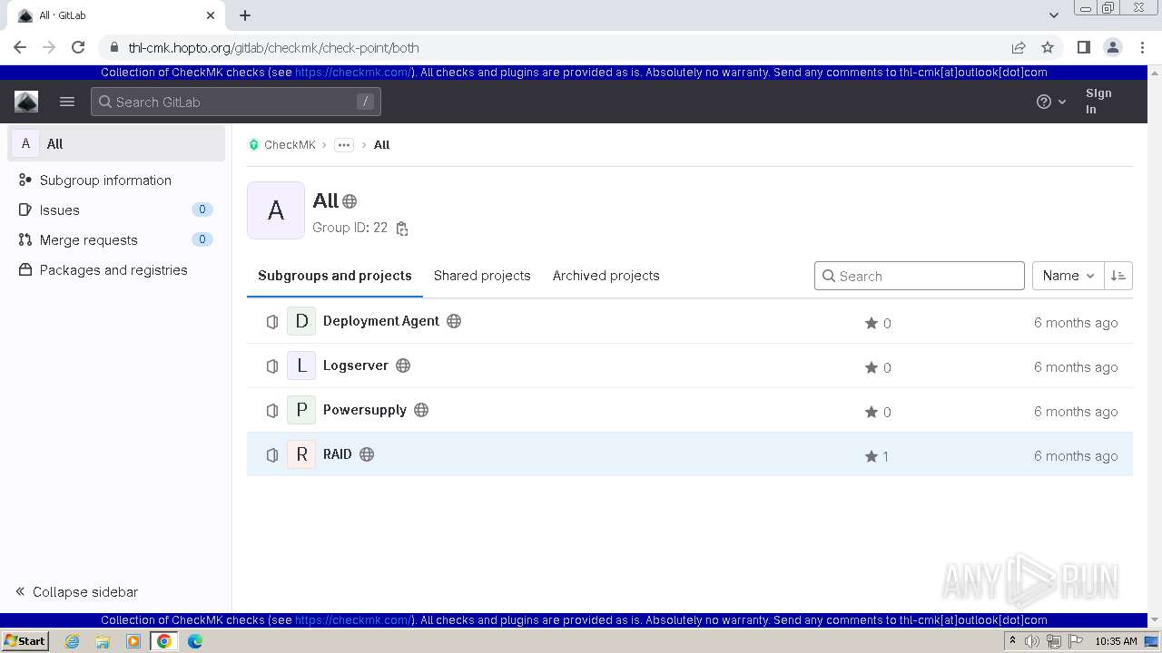Open Subgroup information in the sidebar
1162x653 pixels.
[x=105, y=180]
